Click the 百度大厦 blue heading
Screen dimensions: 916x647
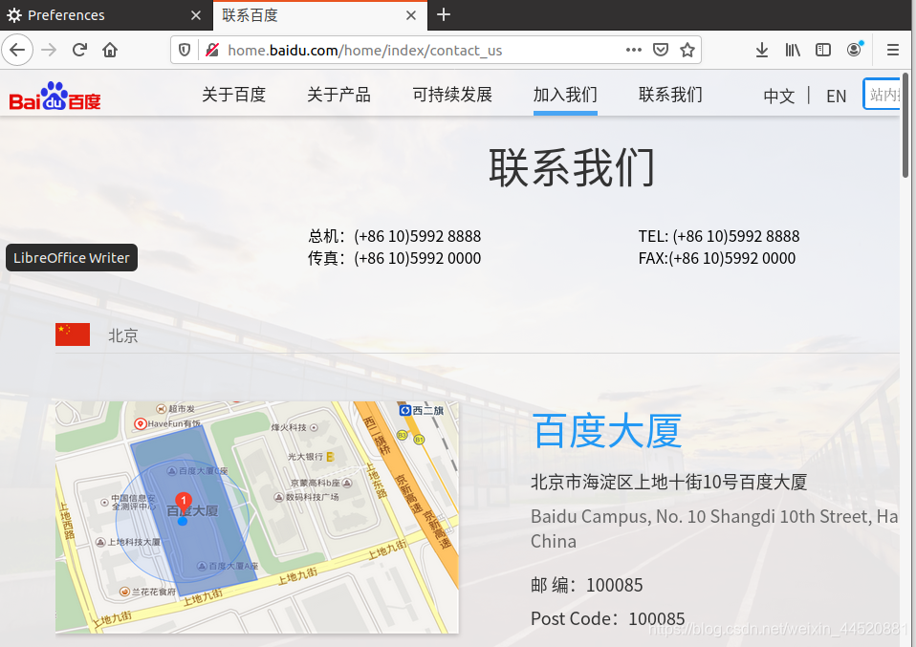click(607, 431)
